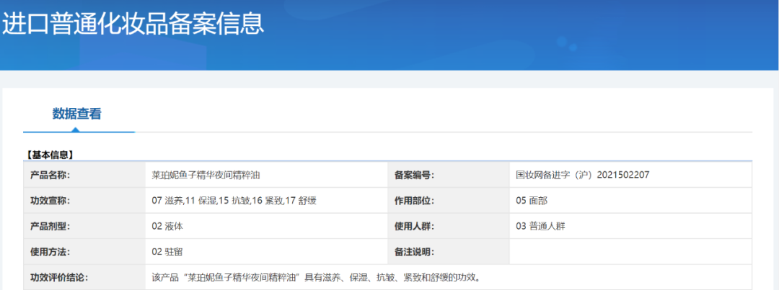This screenshot has width=779, height=290.
Task: Select the conclusion sentence starting with 该产品
Action: click(x=317, y=278)
